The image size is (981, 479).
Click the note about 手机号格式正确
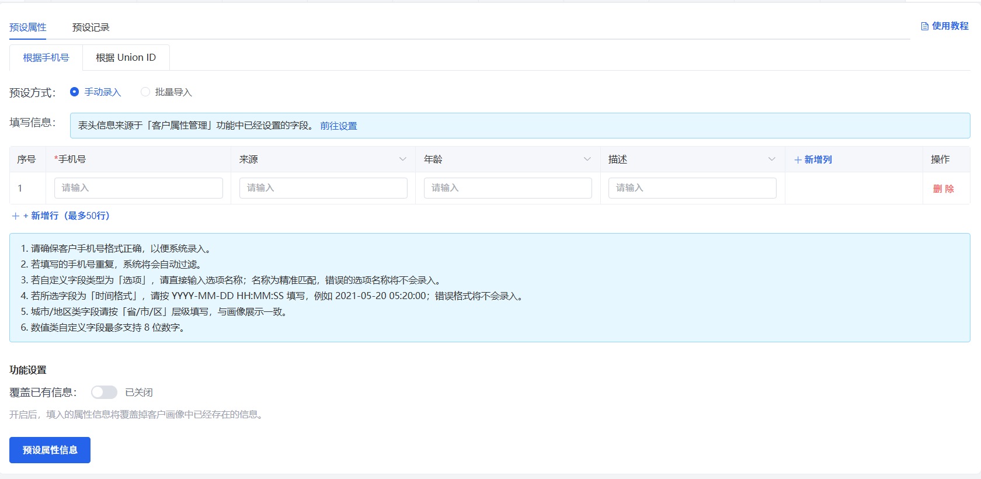pyautogui.click(x=116, y=249)
